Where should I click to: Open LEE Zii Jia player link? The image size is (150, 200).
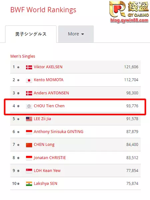[42, 119]
